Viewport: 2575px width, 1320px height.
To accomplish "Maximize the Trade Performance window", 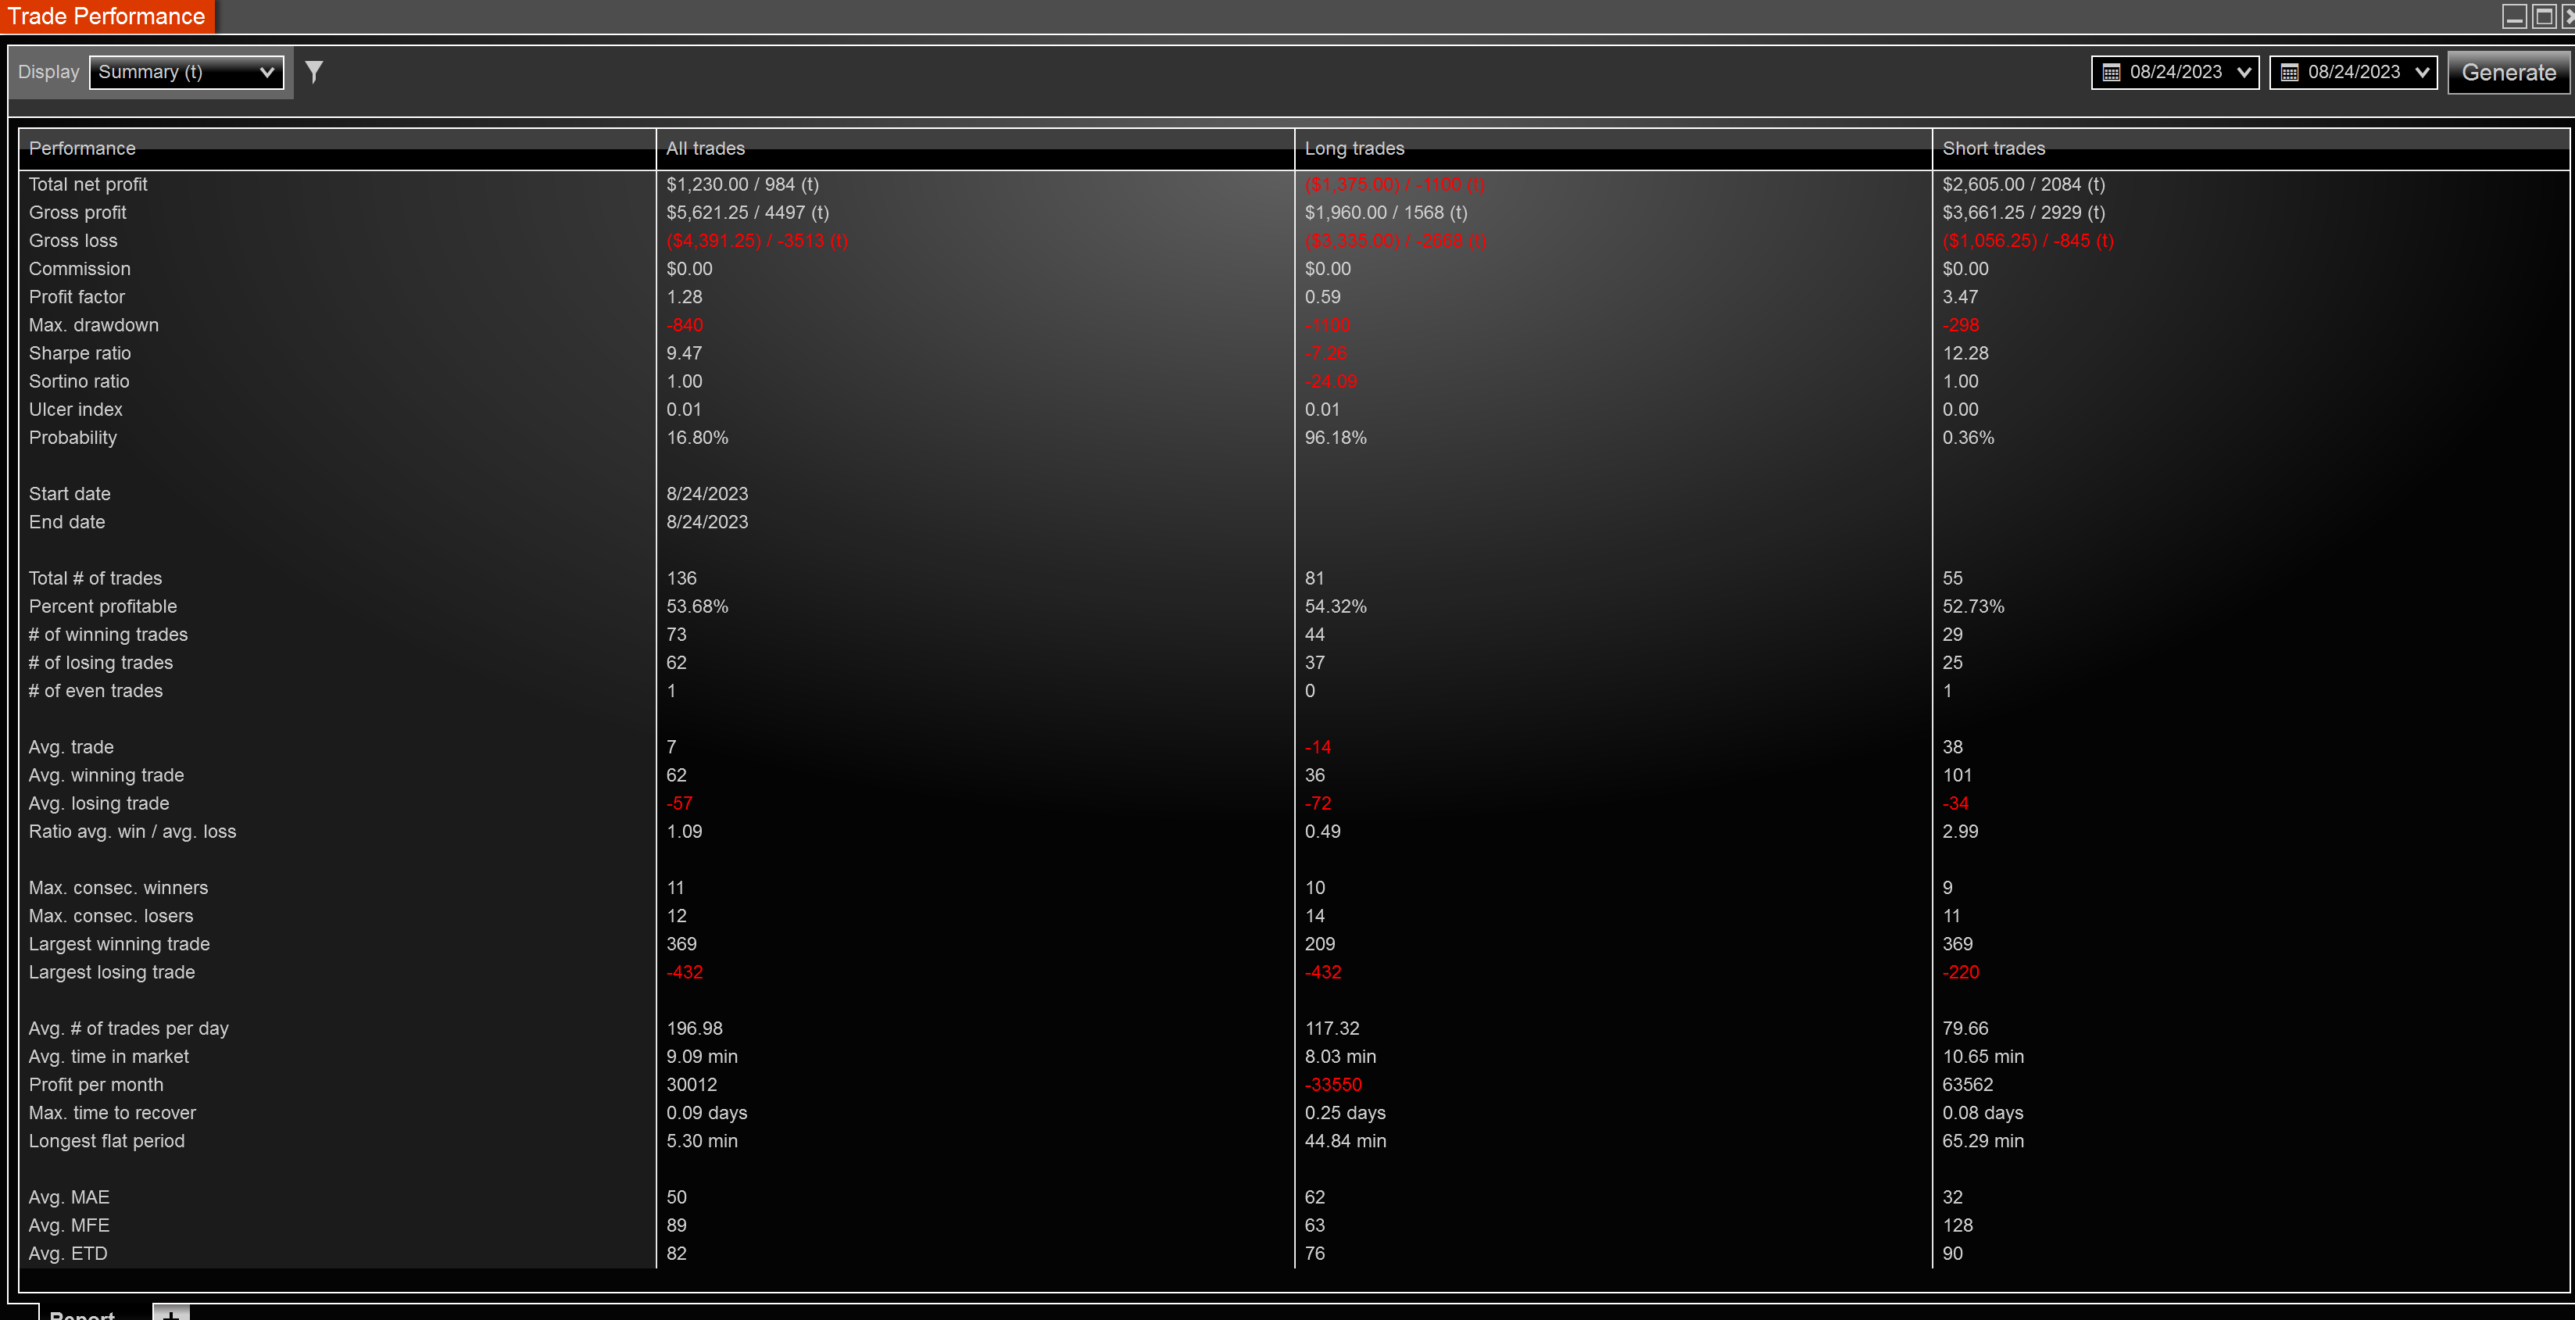I will (2544, 16).
